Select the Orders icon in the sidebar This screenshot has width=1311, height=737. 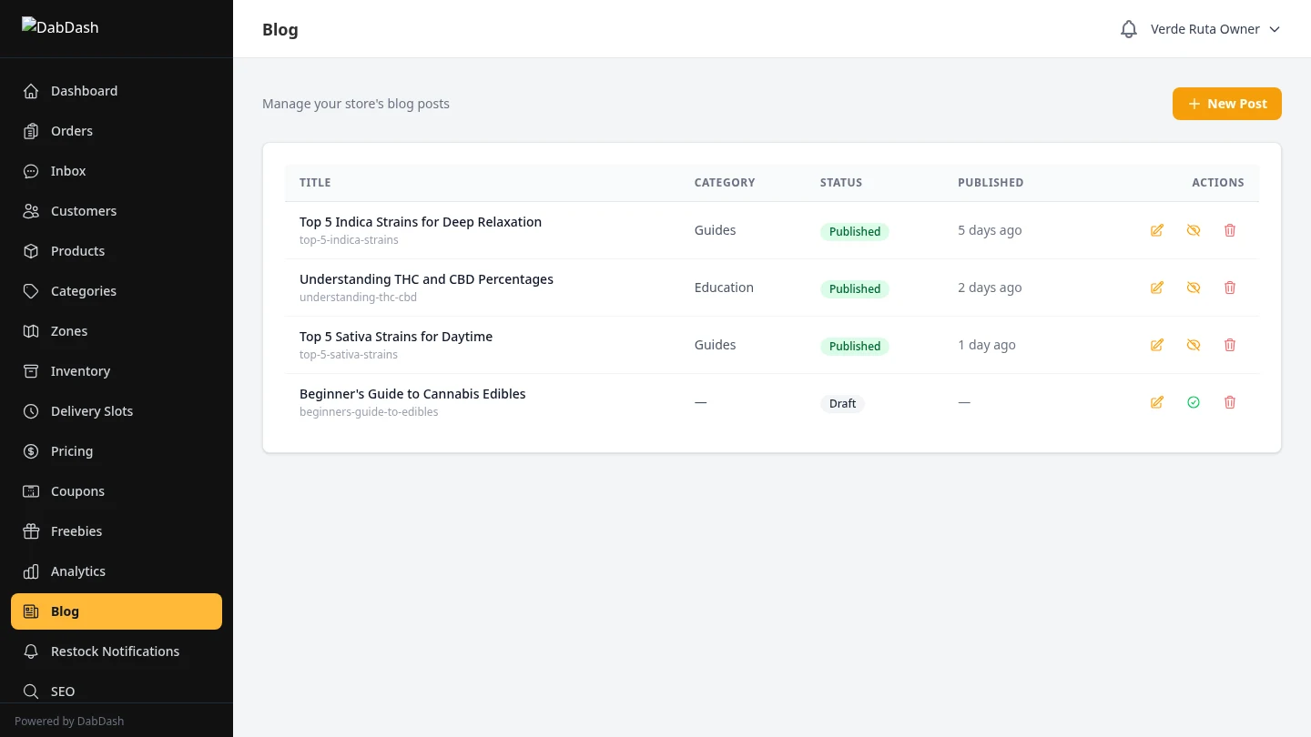tap(30, 130)
